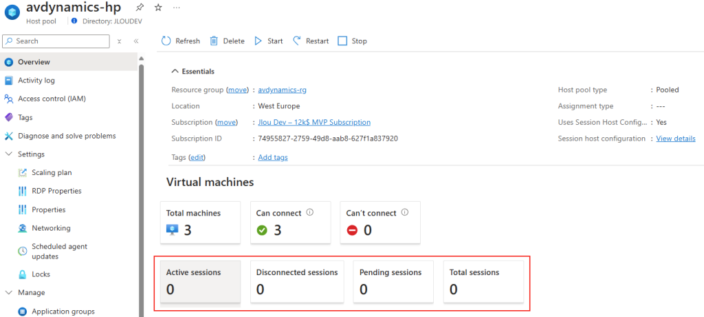The image size is (704, 317).
Task: Open the Overview page
Action: (x=69, y=62)
